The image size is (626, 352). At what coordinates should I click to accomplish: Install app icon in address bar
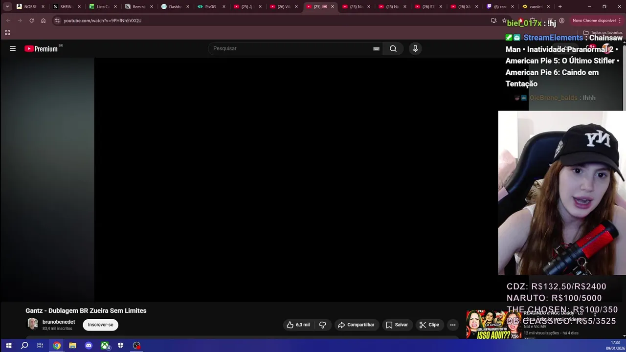[x=493, y=21]
